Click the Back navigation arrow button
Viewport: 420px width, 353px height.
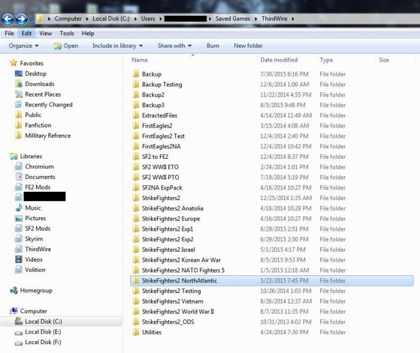(x=8, y=19)
